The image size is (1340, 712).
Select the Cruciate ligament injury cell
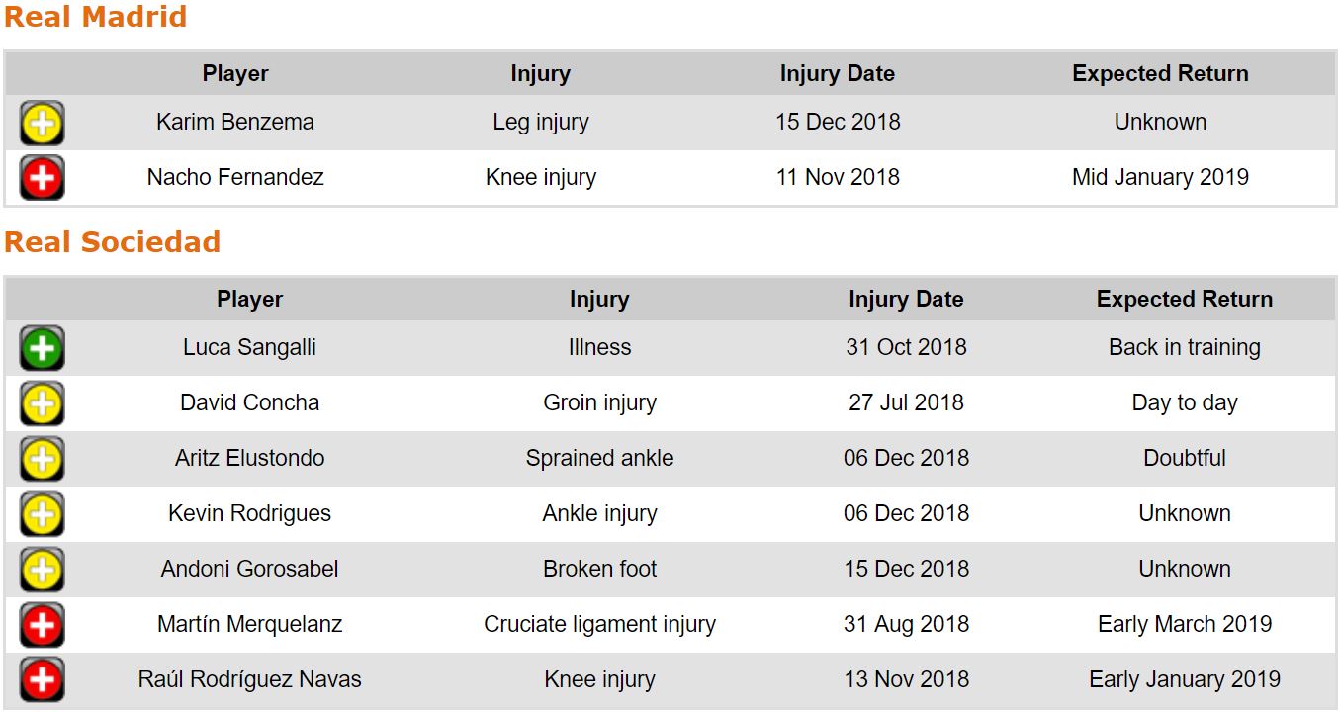599,625
